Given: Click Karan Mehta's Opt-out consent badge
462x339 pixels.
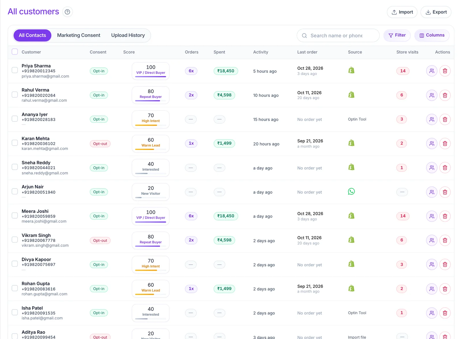Looking at the screenshot, I should (100, 144).
